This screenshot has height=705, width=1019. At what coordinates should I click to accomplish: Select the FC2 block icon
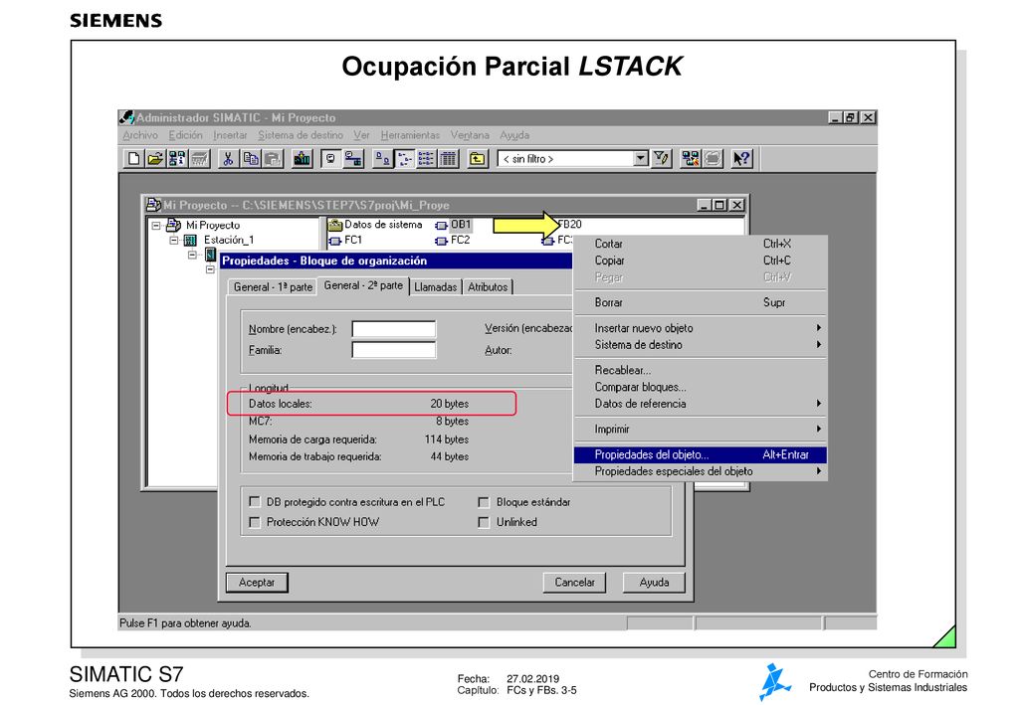coord(441,241)
